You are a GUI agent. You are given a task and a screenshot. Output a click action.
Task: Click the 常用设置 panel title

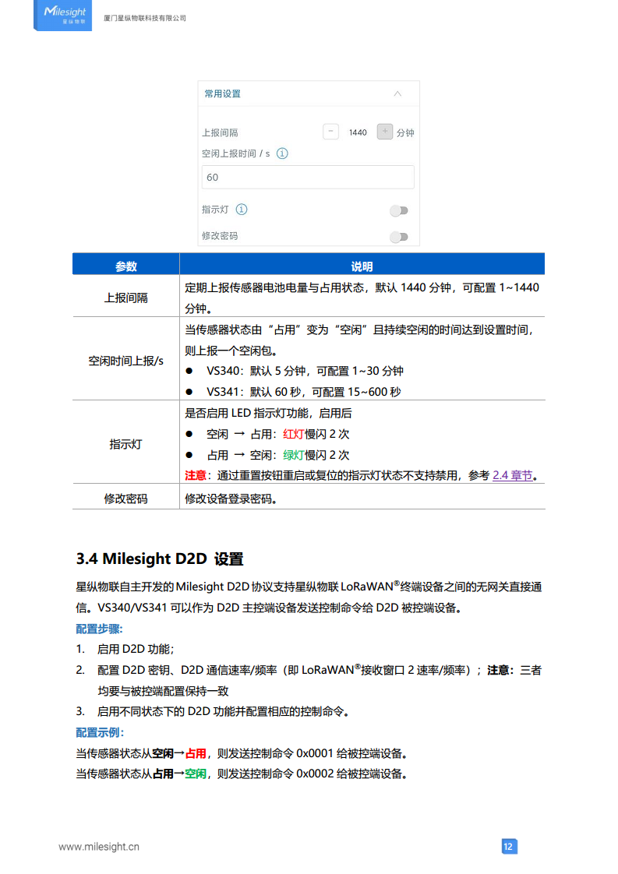click(223, 93)
